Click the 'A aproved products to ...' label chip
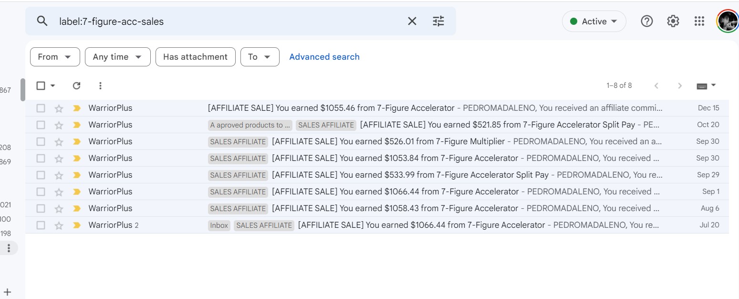The width and height of the screenshot is (739, 299). click(x=250, y=125)
